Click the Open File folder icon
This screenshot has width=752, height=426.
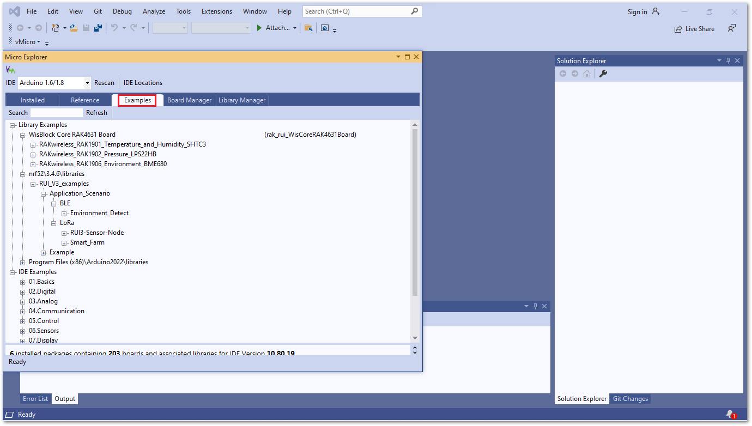[x=74, y=28]
